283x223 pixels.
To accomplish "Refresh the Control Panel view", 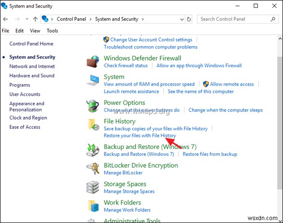I will tap(189, 19).
